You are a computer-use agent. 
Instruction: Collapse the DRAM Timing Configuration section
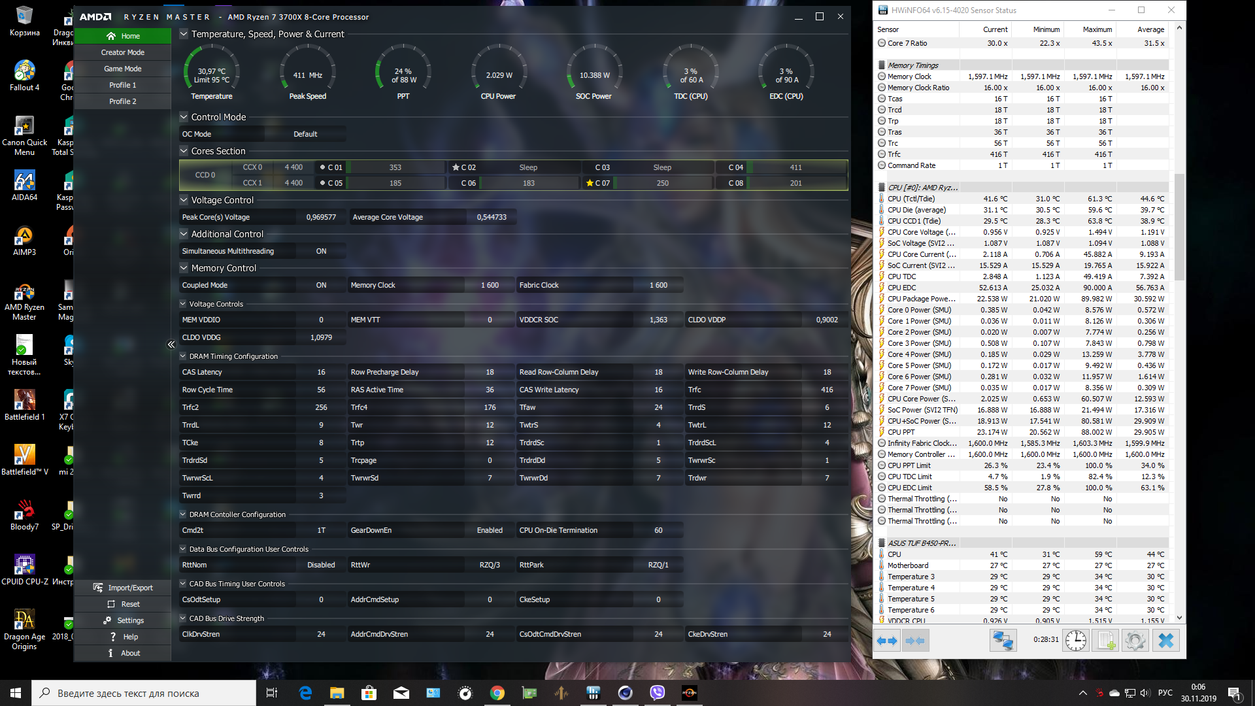coord(183,356)
